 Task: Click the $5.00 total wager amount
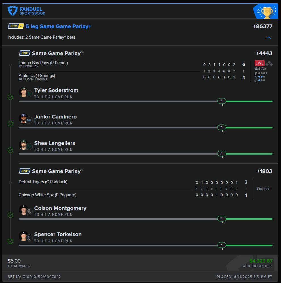tap(14, 261)
